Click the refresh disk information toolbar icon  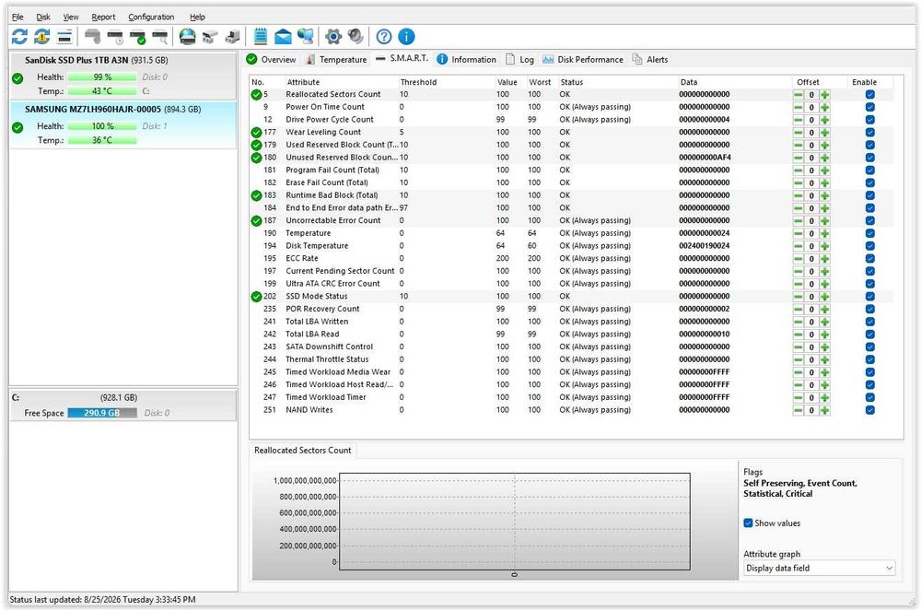[19, 37]
